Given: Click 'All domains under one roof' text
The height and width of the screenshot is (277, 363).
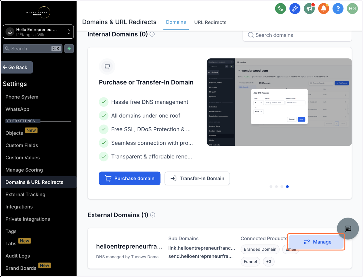Looking at the screenshot, I should click(146, 116).
